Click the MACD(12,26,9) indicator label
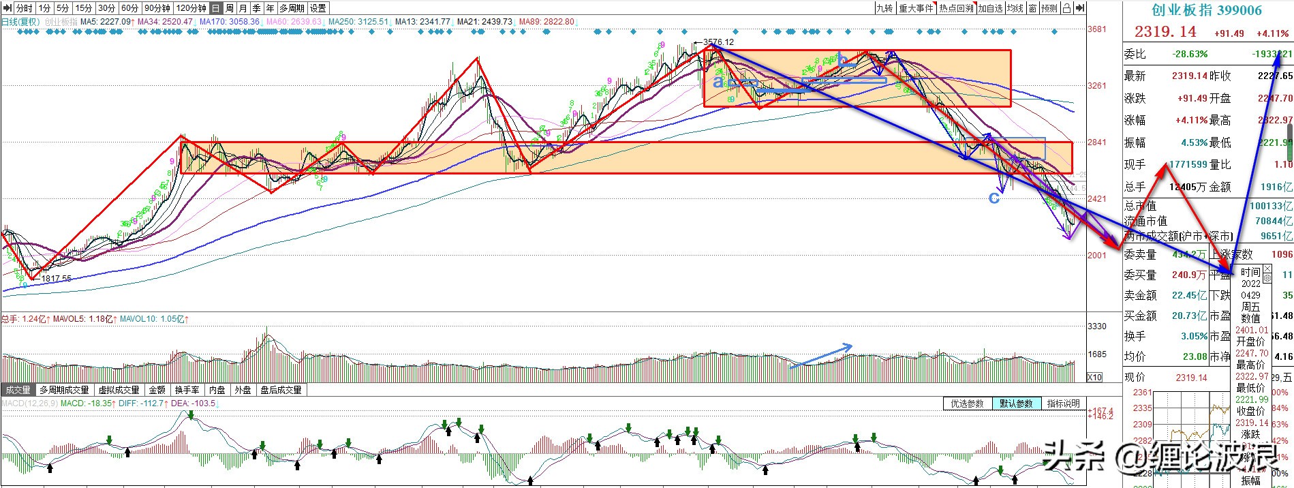The width and height of the screenshot is (1294, 488). point(29,403)
